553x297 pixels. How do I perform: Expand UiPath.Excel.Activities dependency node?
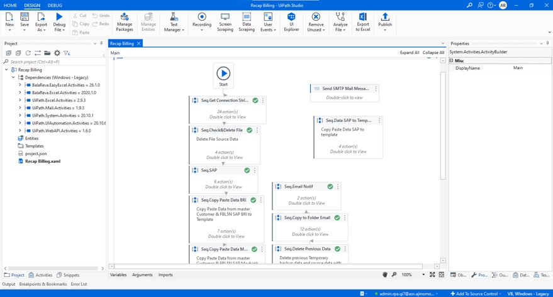point(20,100)
